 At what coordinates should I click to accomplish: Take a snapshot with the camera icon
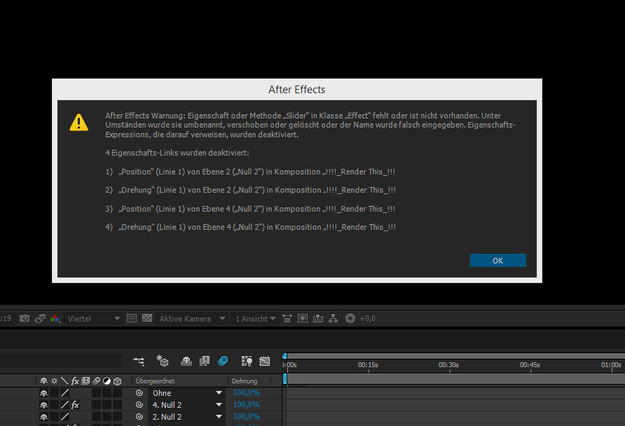25,318
